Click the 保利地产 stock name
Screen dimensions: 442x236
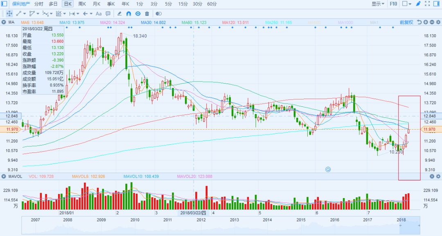click(21, 4)
